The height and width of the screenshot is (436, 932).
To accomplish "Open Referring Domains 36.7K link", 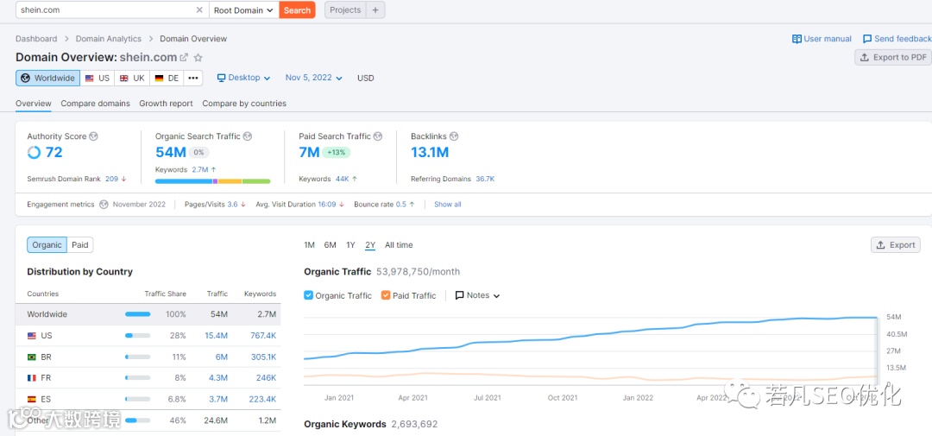I will tap(485, 179).
